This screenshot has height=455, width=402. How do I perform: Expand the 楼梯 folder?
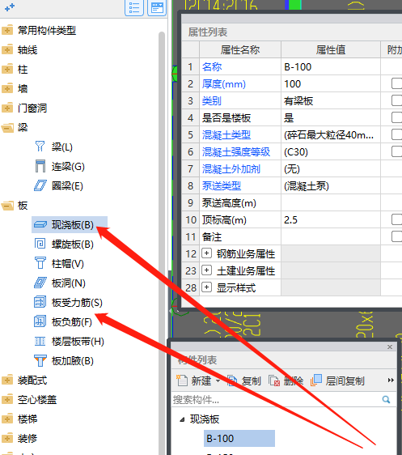point(7,419)
